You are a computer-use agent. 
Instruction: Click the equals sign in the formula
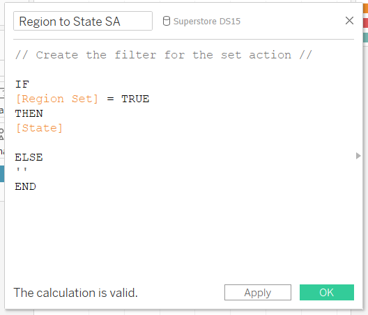pos(111,99)
